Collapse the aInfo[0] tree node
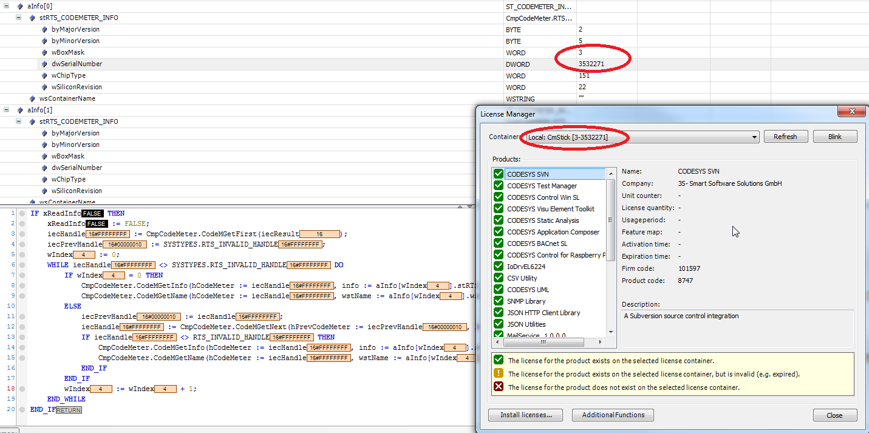The width and height of the screenshot is (869, 433). pyautogui.click(x=7, y=7)
